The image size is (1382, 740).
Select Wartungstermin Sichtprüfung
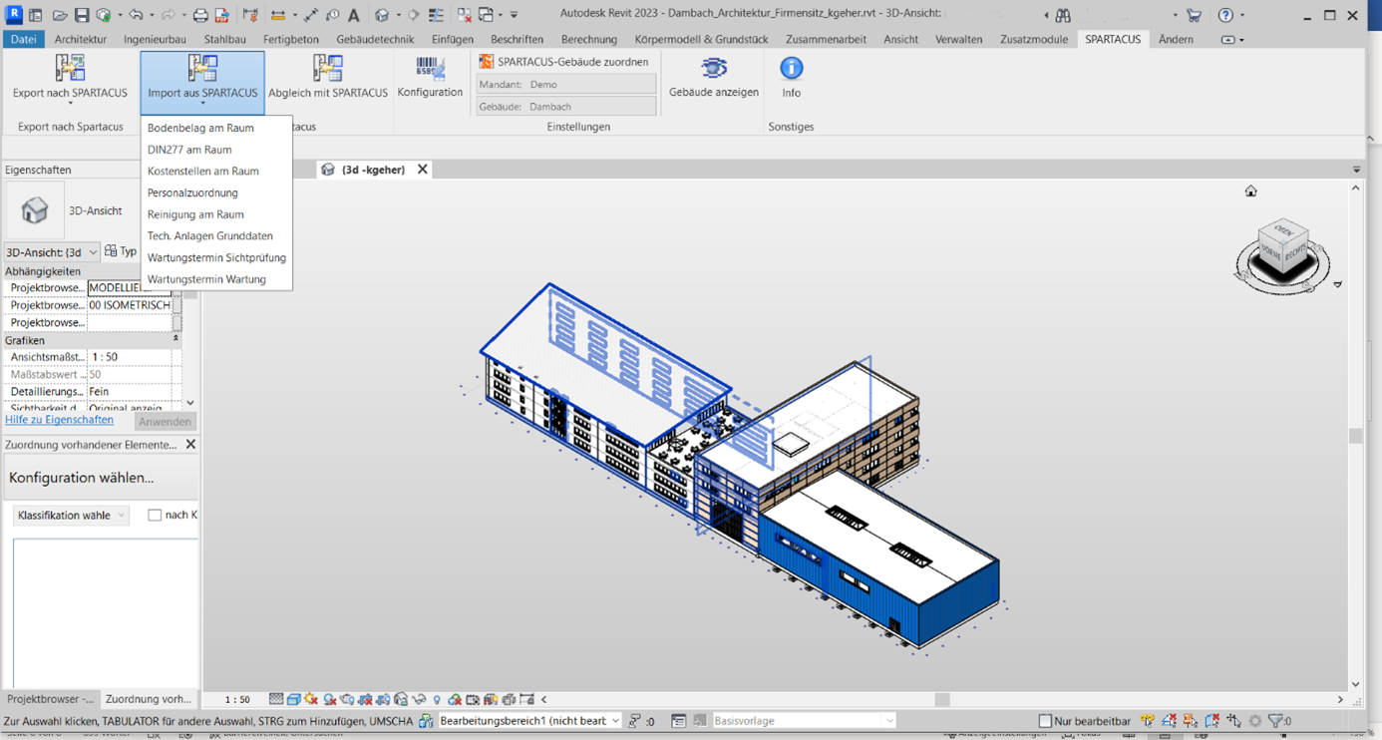[x=217, y=257]
